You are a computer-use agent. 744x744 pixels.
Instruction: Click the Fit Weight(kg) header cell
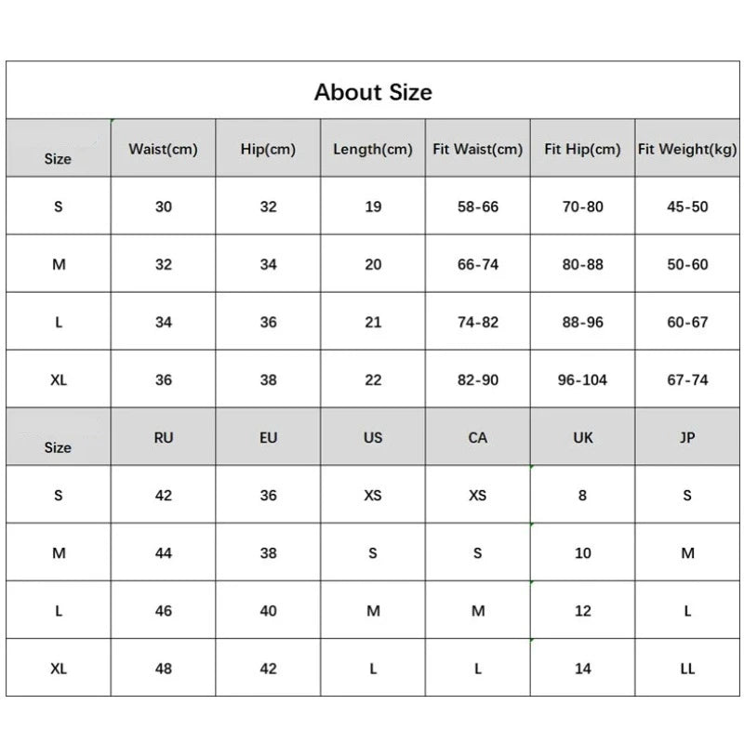click(x=687, y=149)
